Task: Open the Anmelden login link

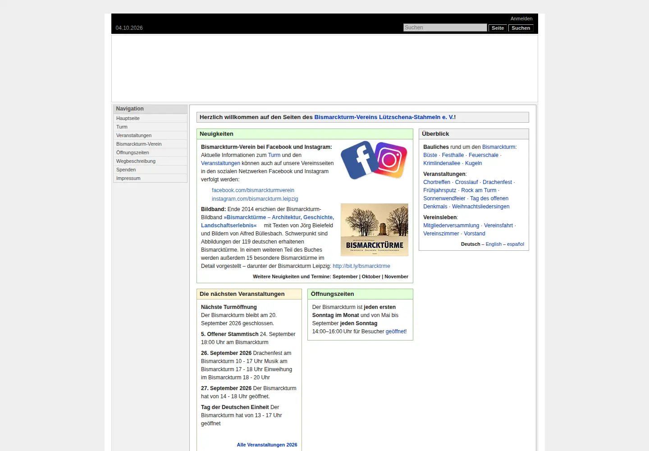Action: (521, 18)
